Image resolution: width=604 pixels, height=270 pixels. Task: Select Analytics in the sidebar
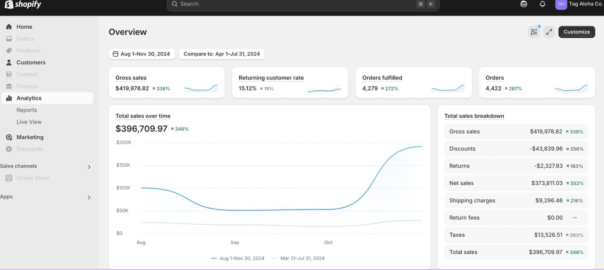pyautogui.click(x=47, y=98)
